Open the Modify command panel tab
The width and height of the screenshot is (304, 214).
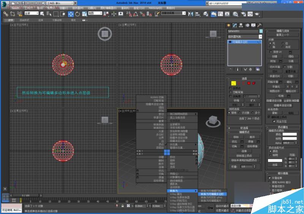point(235,25)
